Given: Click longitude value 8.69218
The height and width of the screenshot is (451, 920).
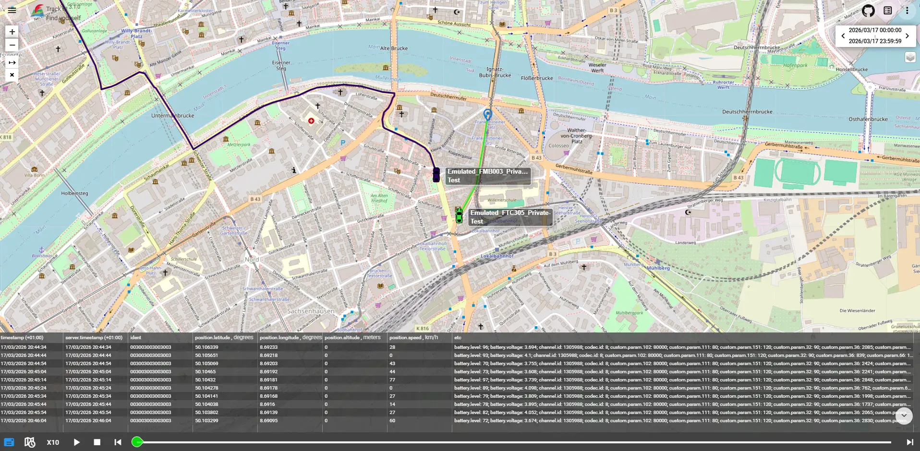Looking at the screenshot, I should [x=269, y=355].
